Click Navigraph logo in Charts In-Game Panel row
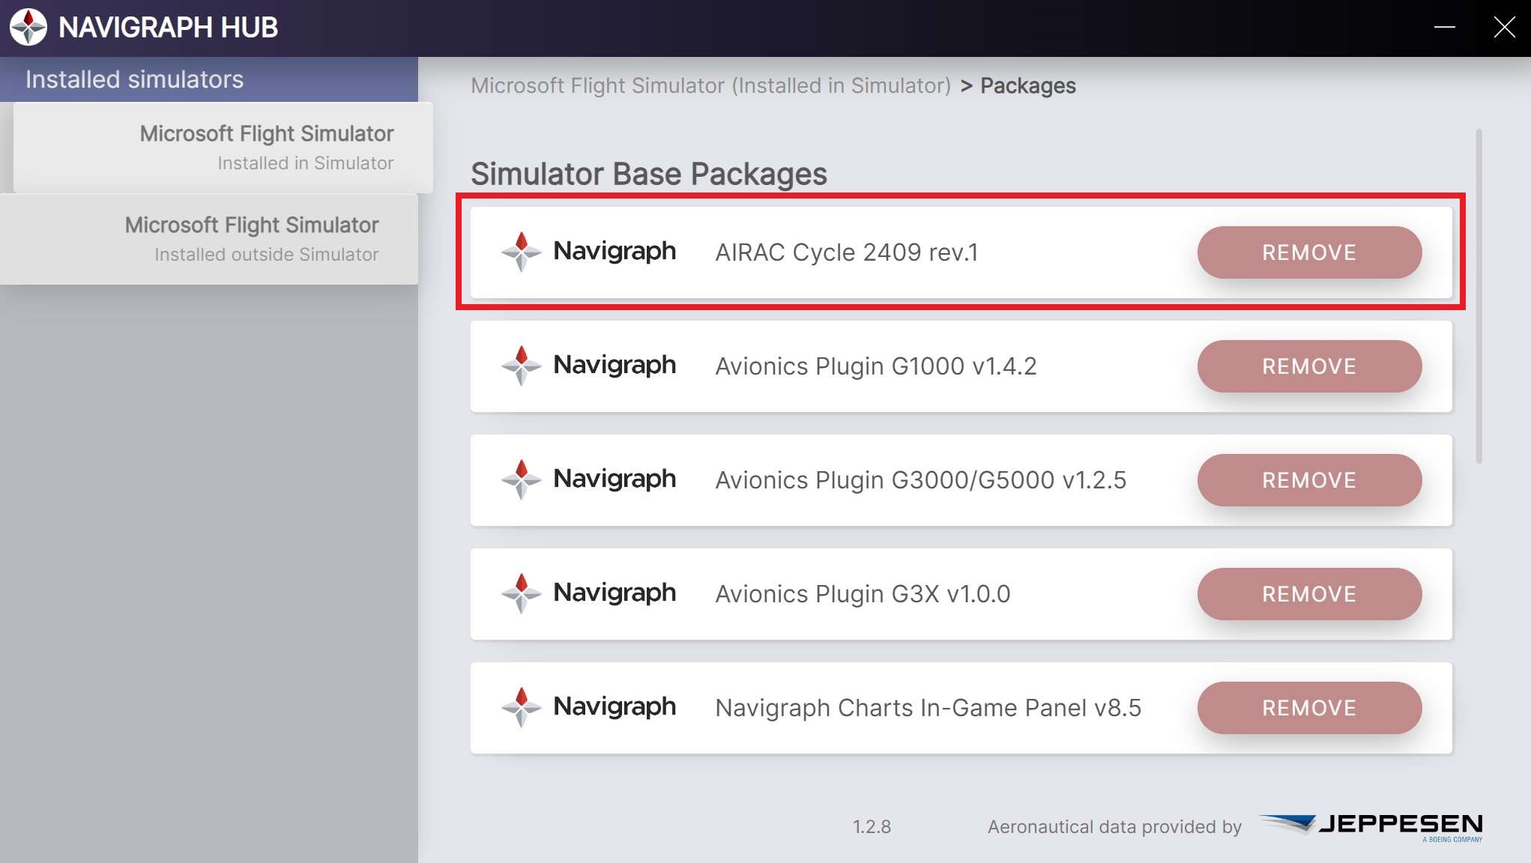 (x=588, y=707)
